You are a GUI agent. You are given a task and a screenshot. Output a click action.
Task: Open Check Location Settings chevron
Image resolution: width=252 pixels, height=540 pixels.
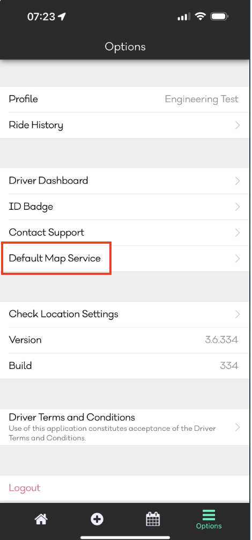point(237,315)
